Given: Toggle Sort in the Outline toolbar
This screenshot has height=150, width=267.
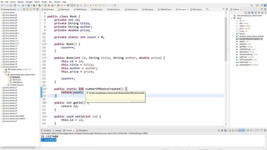Looking at the screenshot, I should pos(249,12).
